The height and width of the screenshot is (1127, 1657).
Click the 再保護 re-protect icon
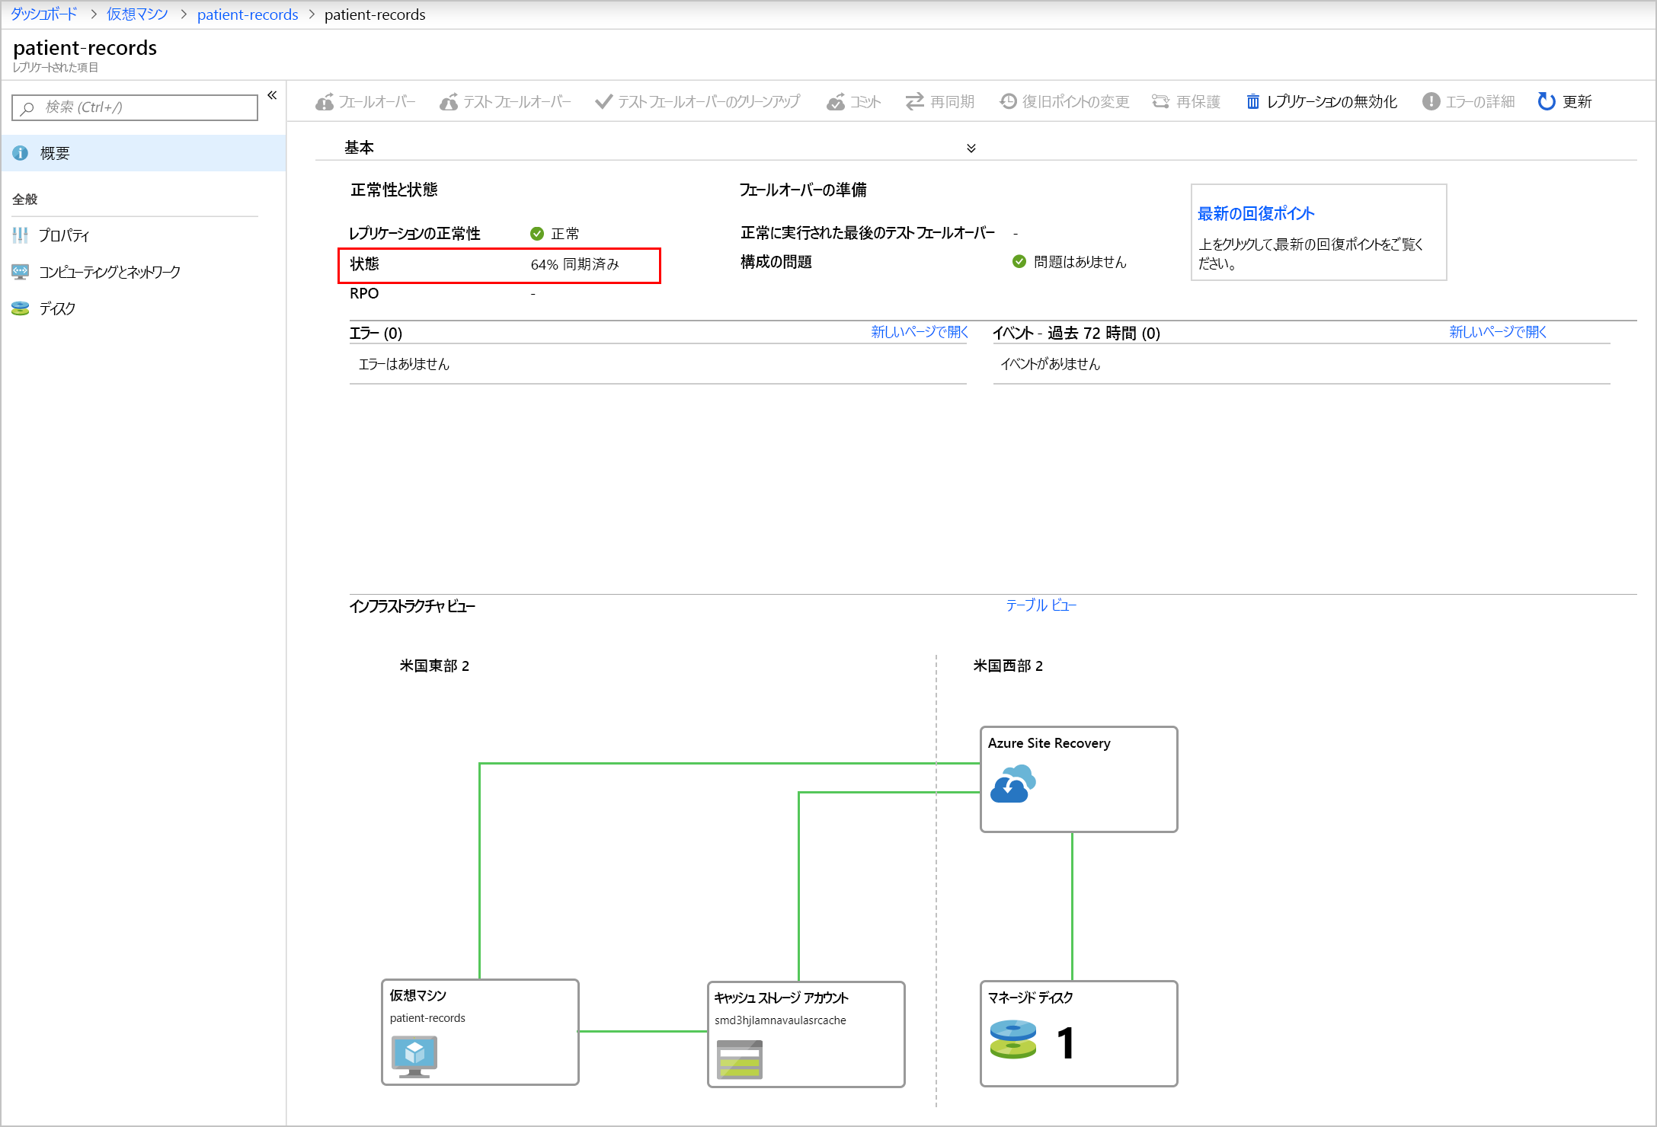pyautogui.click(x=1160, y=101)
